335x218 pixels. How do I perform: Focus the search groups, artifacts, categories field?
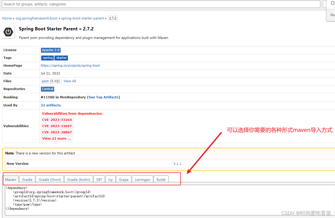click(161, 4)
